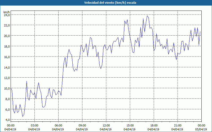
Task: Click the 16,0 y-axis label
Action: click(x=7, y=57)
